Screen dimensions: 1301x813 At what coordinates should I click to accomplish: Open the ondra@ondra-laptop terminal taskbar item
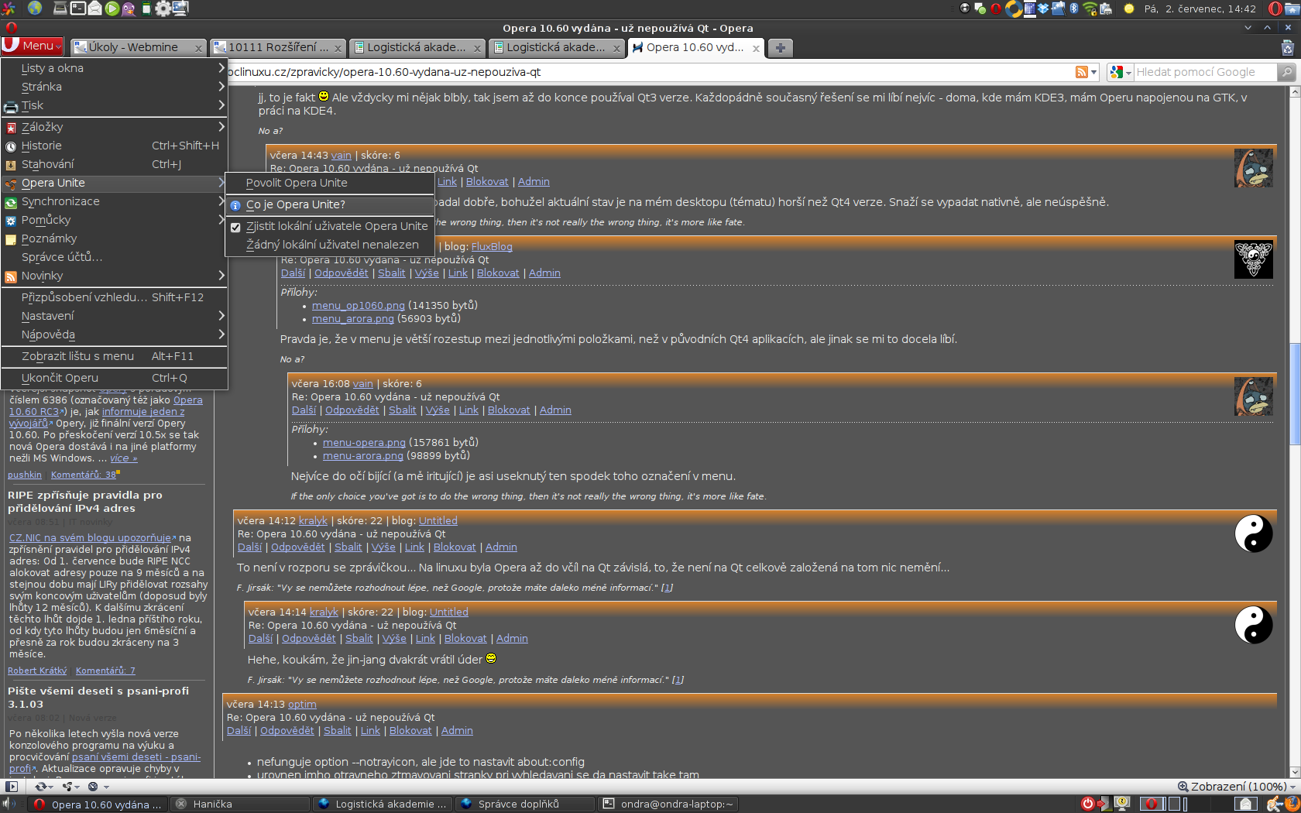pyautogui.click(x=669, y=804)
